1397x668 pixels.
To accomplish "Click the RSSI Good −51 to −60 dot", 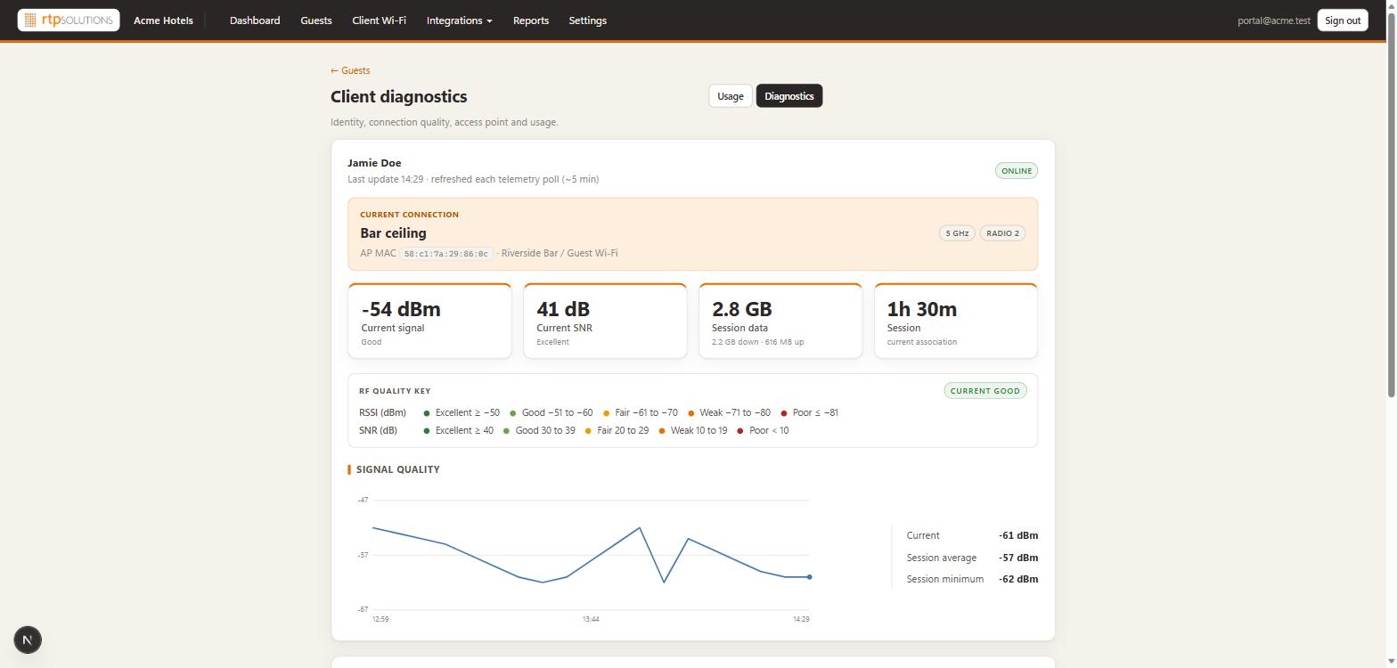I will click(x=512, y=413).
